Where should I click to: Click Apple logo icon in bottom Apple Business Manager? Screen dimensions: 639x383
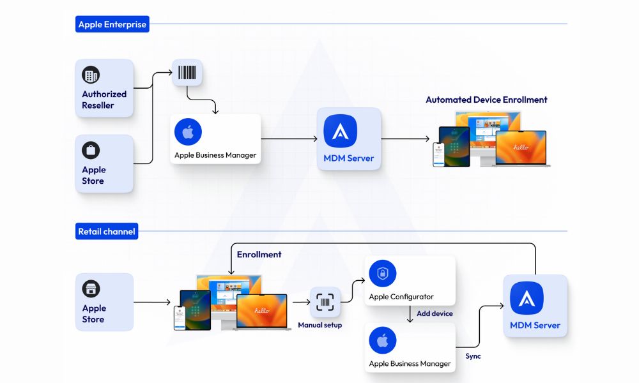coord(382,340)
